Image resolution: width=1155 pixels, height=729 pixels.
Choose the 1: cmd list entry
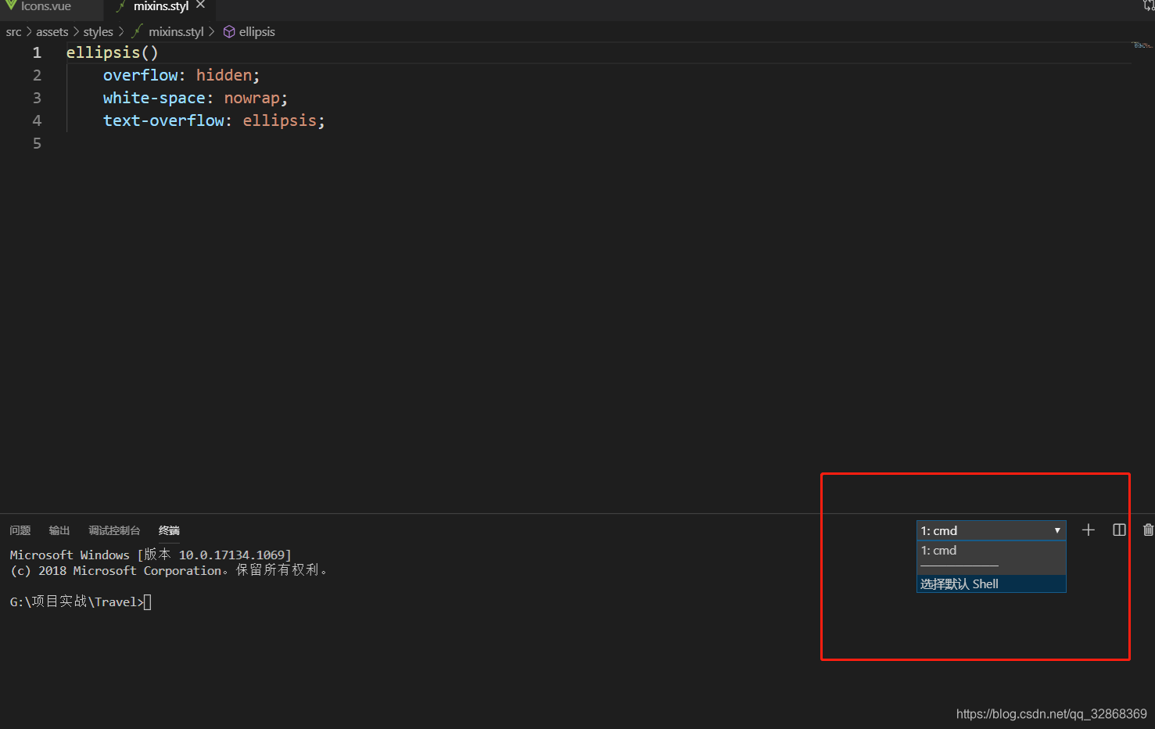(x=991, y=551)
